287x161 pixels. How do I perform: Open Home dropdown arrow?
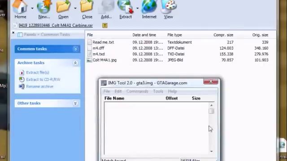(32, 8)
